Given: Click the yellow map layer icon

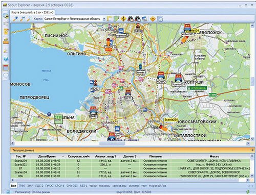Looking at the screenshot, I should click(x=110, y=19).
